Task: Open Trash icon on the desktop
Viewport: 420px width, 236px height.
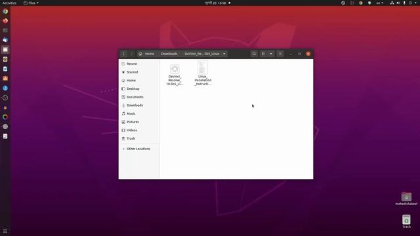Action: coord(406,222)
